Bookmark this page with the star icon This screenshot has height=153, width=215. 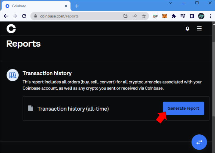pyautogui.click(x=144, y=16)
